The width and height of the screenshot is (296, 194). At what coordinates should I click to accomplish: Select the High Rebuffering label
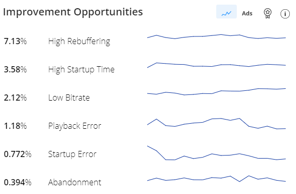coord(79,42)
